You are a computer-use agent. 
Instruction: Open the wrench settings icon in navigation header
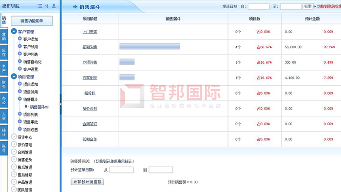coord(47,6)
